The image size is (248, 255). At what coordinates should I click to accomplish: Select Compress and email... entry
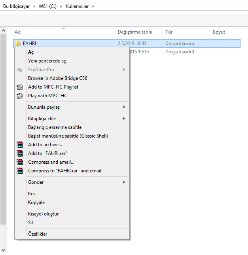(72, 162)
